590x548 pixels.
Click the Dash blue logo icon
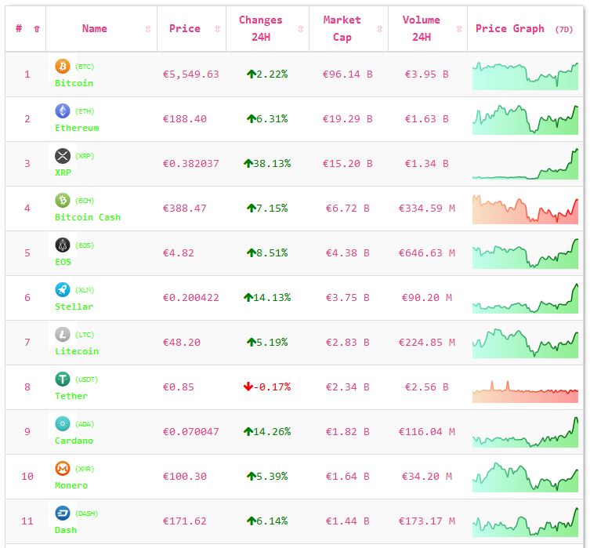(x=63, y=513)
